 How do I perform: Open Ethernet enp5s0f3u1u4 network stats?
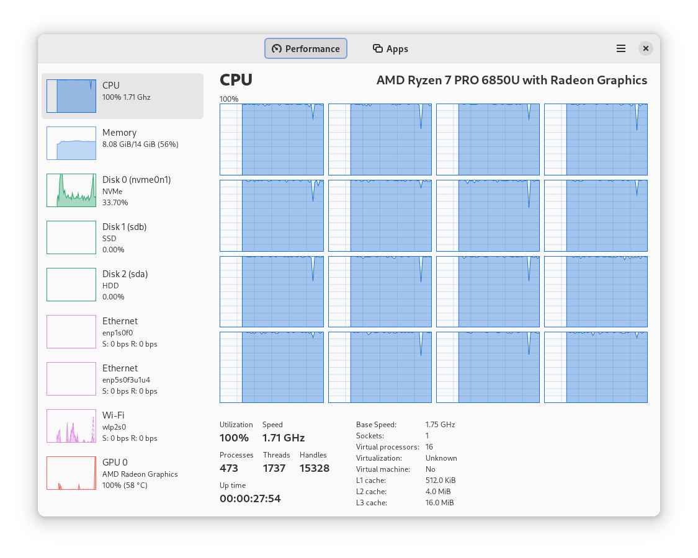122,379
